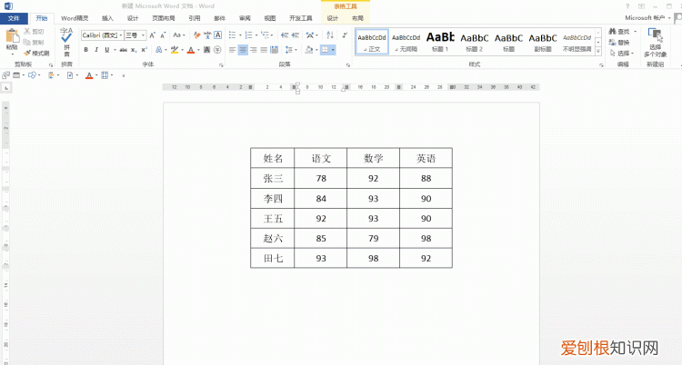The width and height of the screenshot is (682, 365).
Task: Toggle Underline formatting
Action: coord(106,50)
